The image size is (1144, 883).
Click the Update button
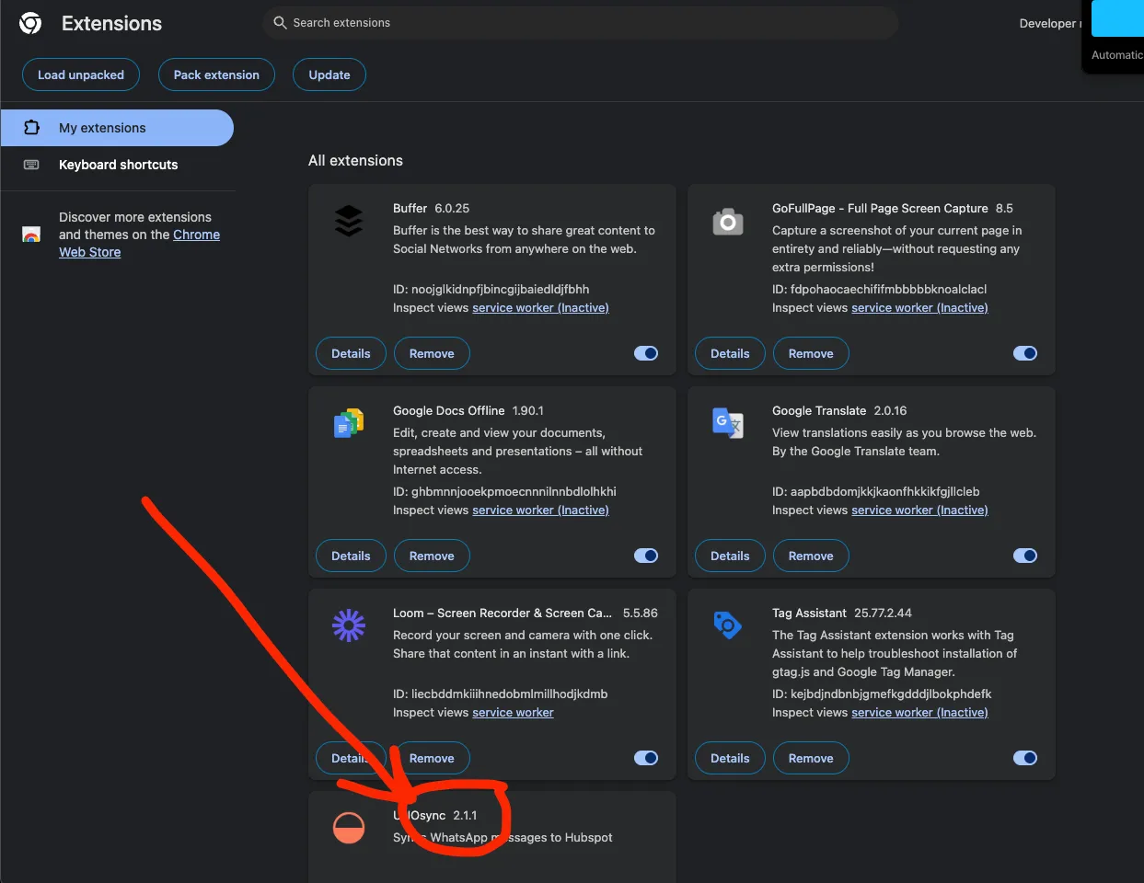[x=329, y=75]
